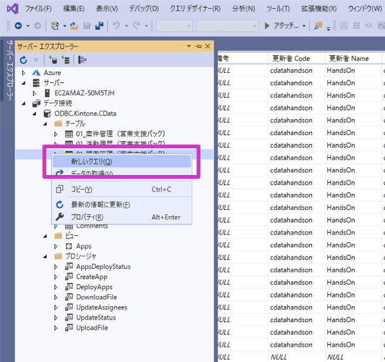
Task: Choose プロパティ(R) in the context menu
Action: (122, 217)
